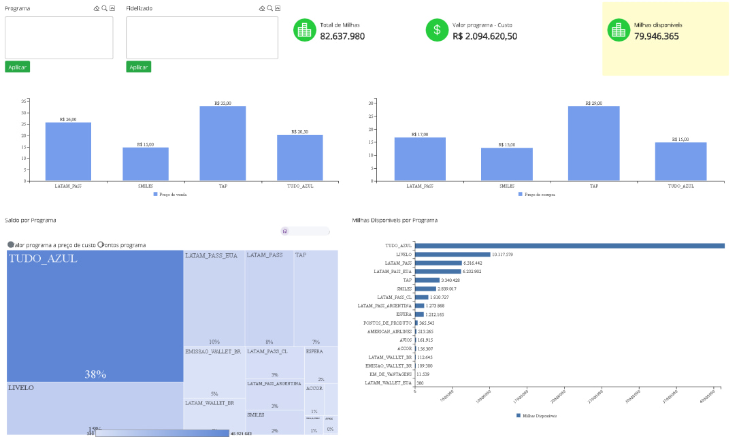This screenshot has height=437, width=739.
Task: Apply the Programa filter selection
Action: (18, 67)
